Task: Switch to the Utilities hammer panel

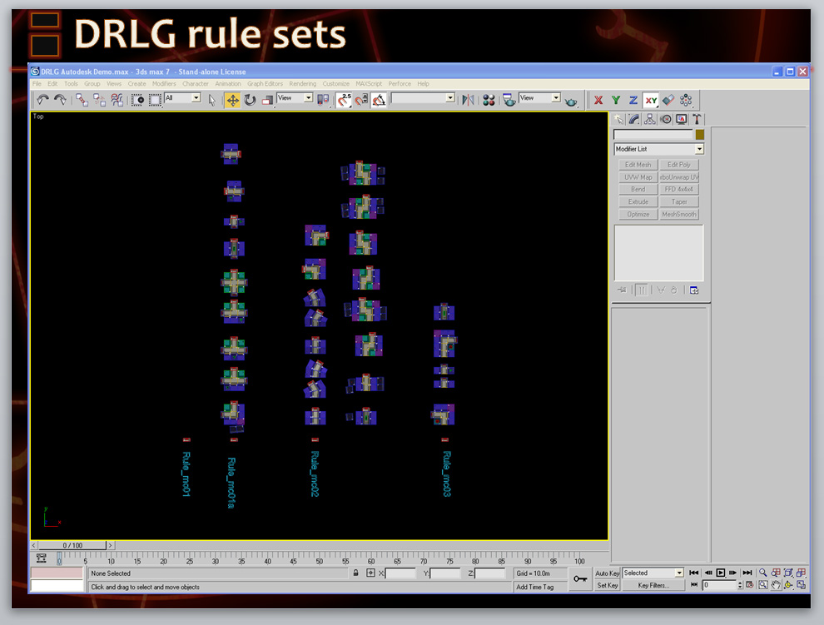Action: (697, 120)
